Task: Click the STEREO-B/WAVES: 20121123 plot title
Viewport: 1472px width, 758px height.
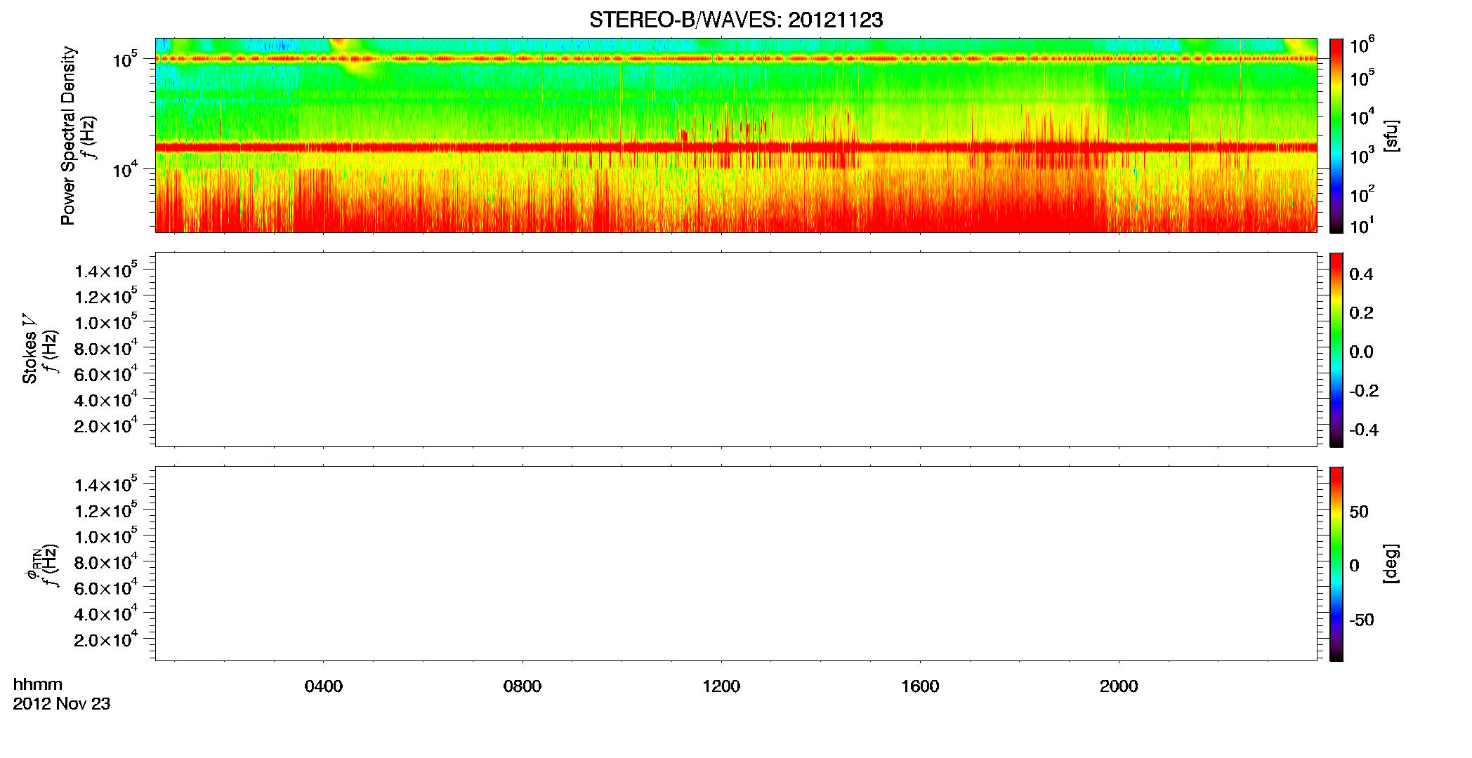Action: click(x=736, y=20)
